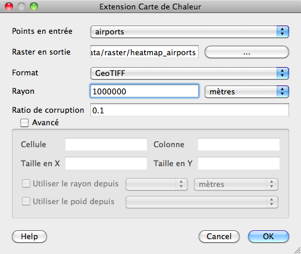Click the Cancel button

pyautogui.click(x=219, y=236)
